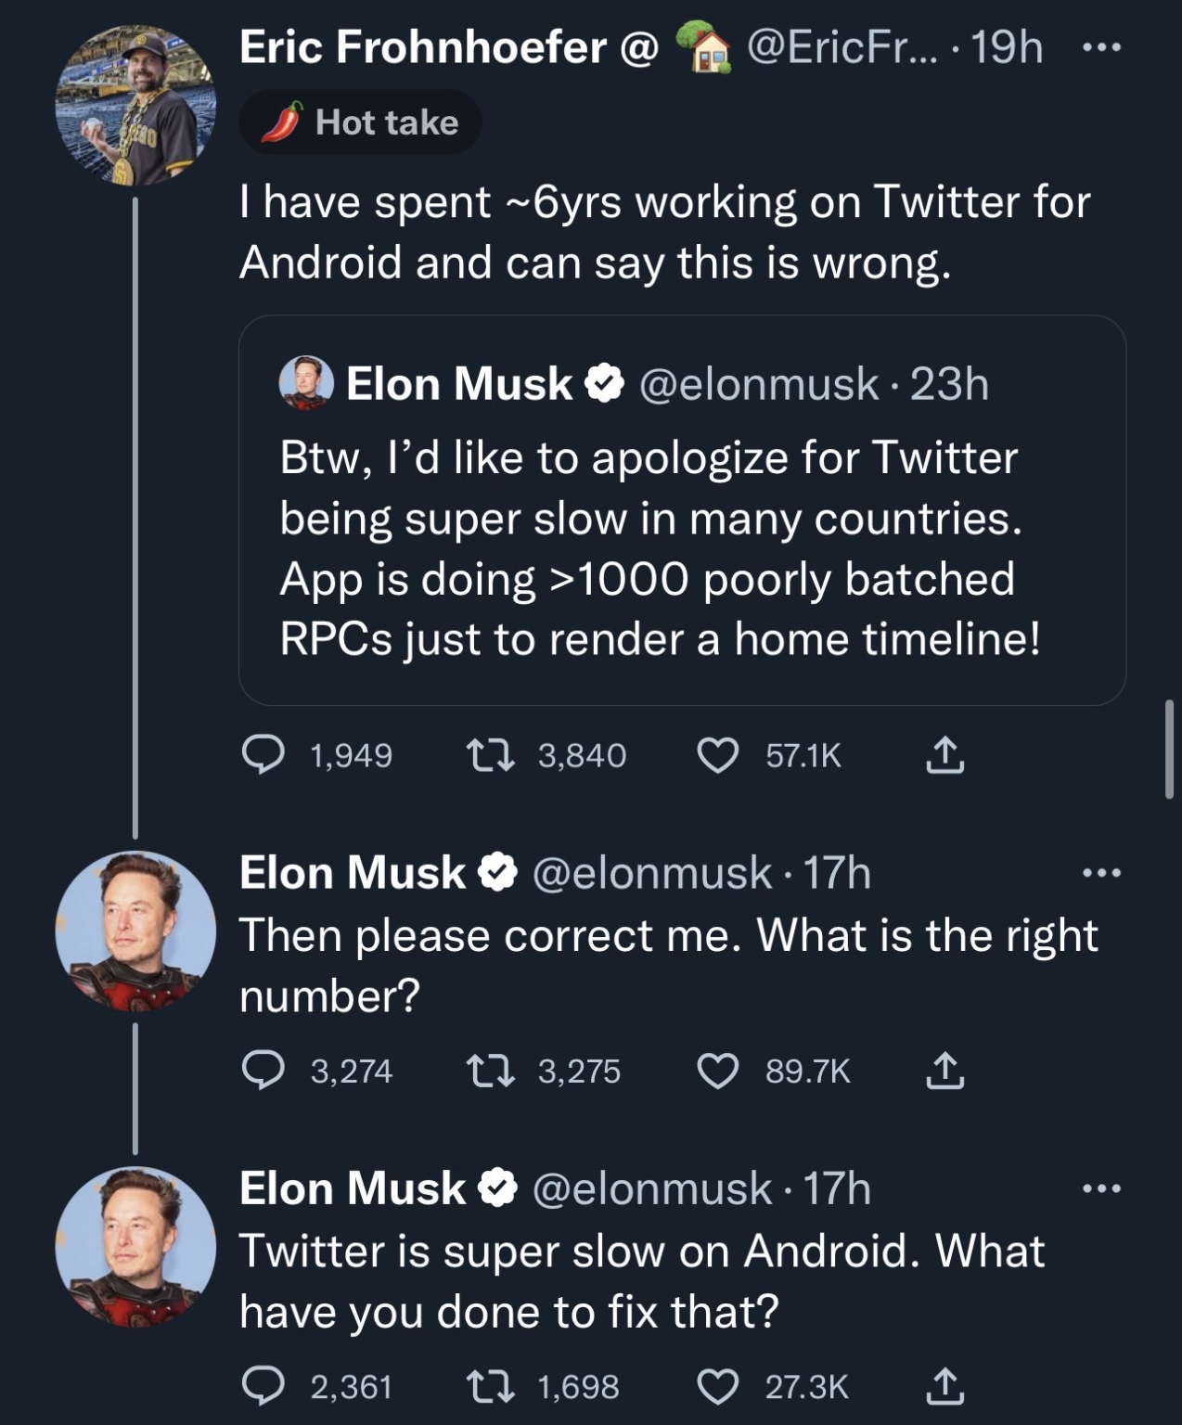Reply to "Then please correct me" tweet
1182x1425 pixels.
click(x=263, y=1071)
